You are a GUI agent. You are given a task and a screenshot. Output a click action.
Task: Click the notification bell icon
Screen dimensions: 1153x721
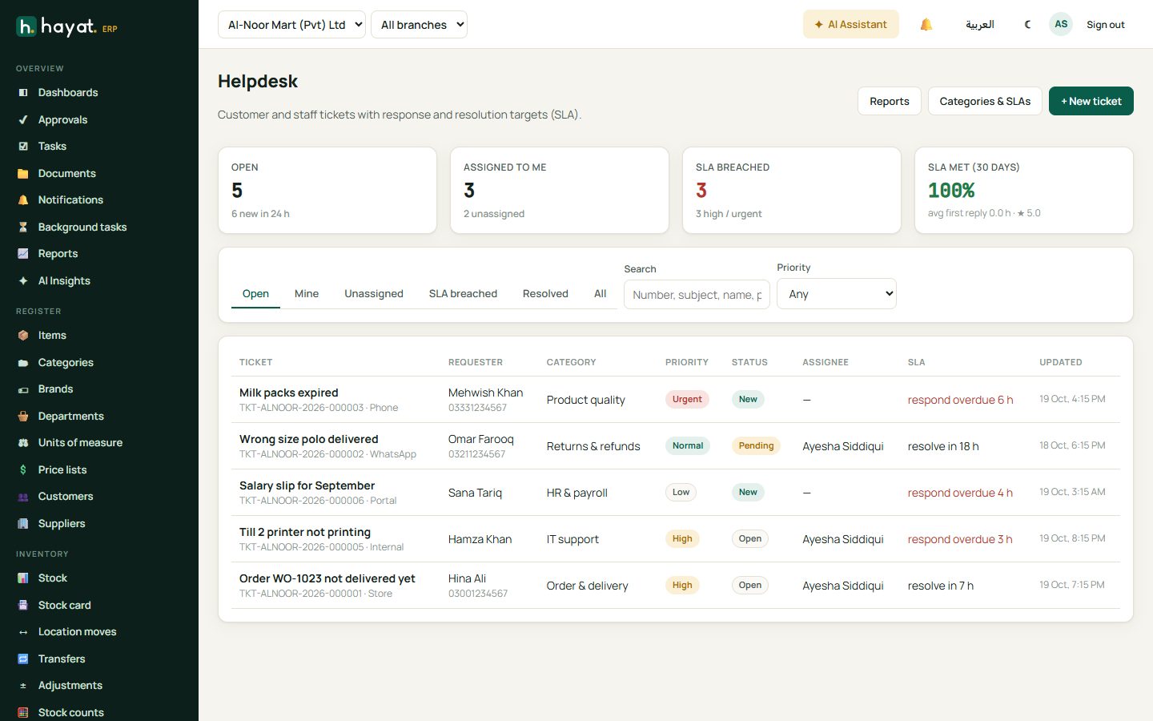click(926, 25)
